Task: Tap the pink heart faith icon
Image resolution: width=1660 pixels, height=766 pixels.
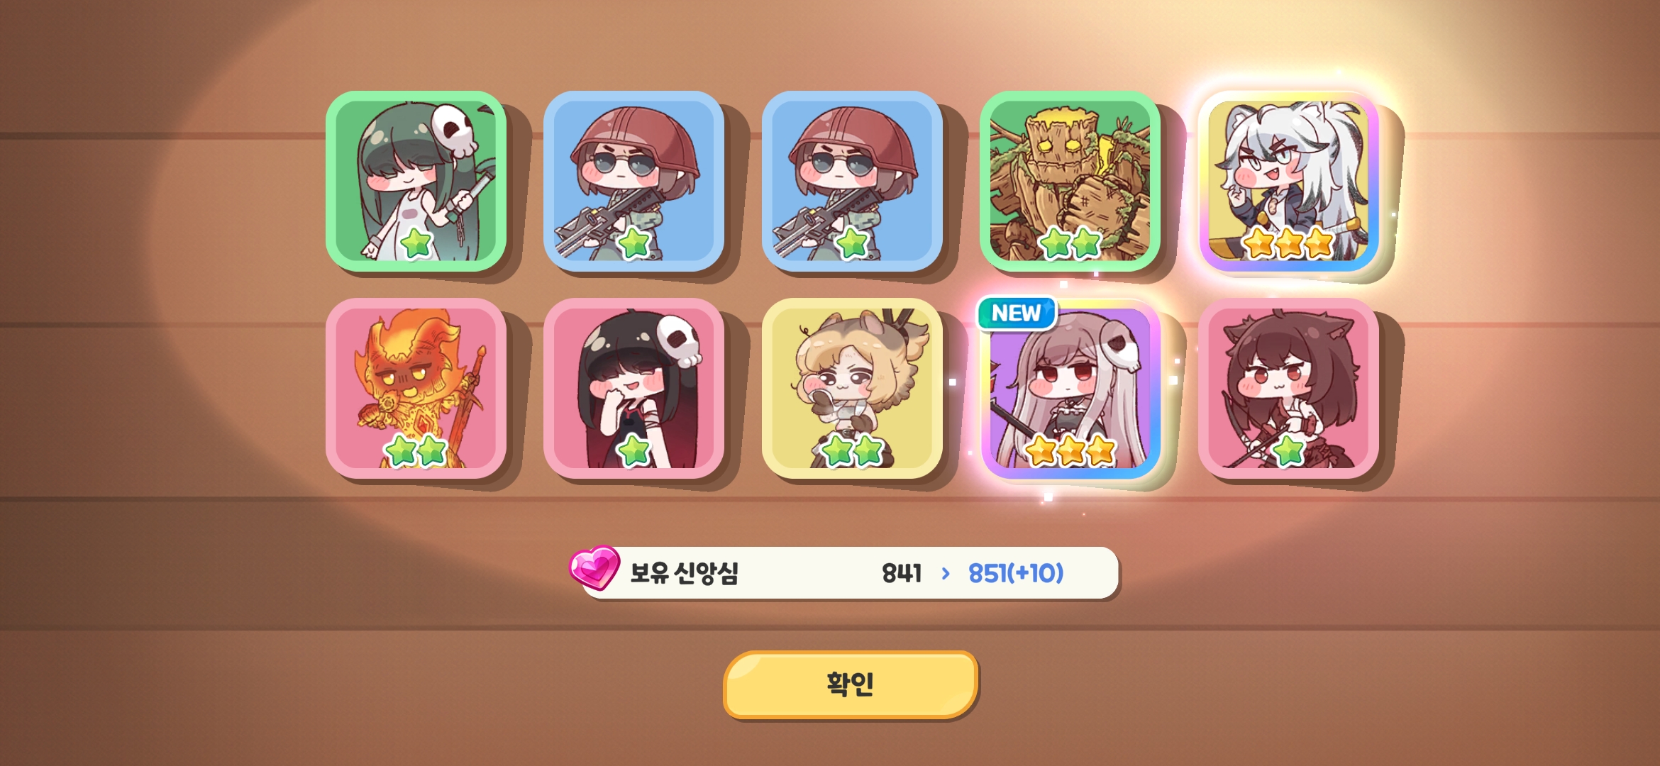Action: click(594, 567)
